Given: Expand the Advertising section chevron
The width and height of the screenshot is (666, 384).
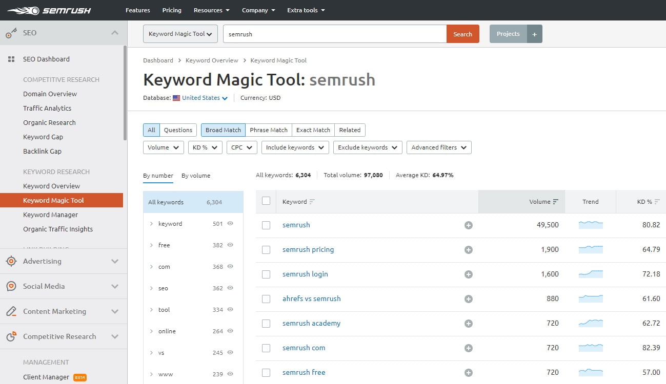Looking at the screenshot, I should point(115,261).
